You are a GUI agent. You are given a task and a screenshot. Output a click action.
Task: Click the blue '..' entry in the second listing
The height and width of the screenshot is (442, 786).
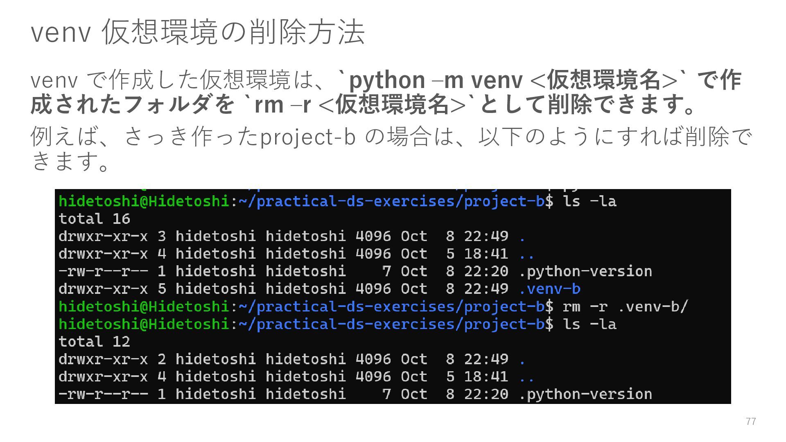(x=526, y=377)
